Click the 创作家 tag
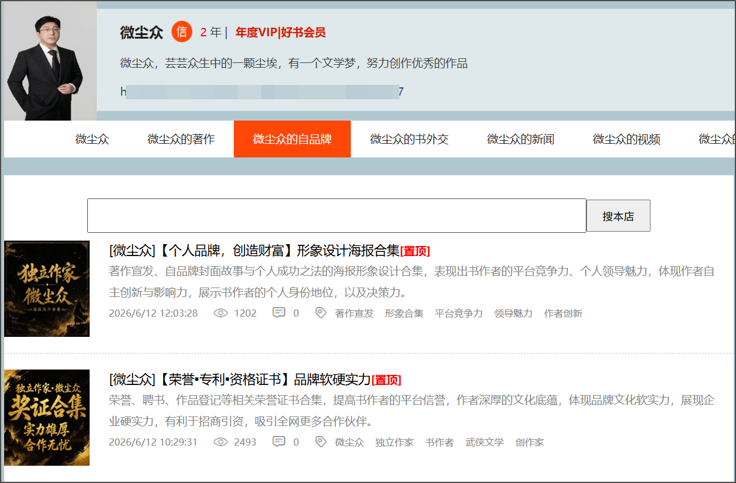Screen dimensions: 736x483 point(530,442)
